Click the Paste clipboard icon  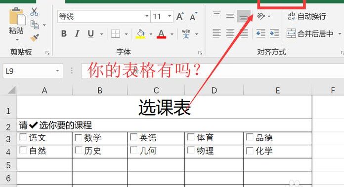[x=17, y=16]
